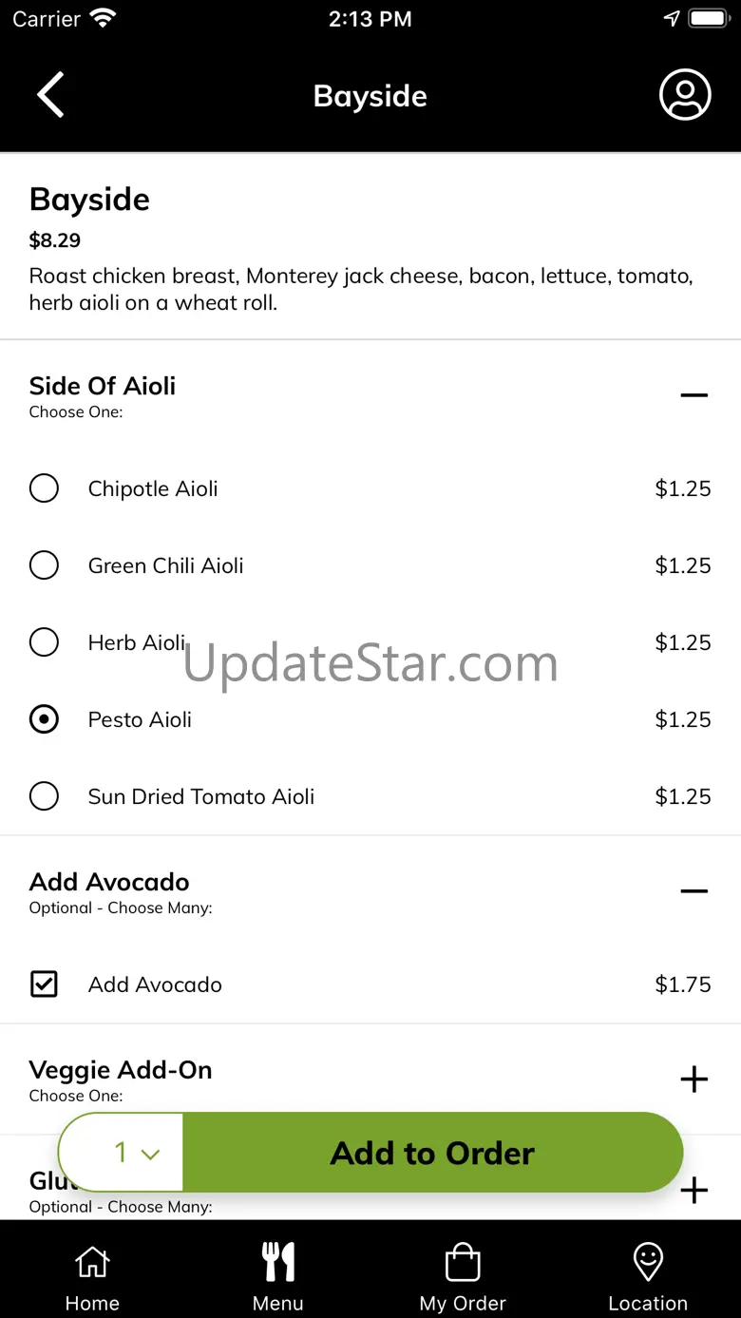This screenshot has height=1318, width=741.
Task: Choose the Green Chili Aioli radio button
Action: [x=44, y=565]
